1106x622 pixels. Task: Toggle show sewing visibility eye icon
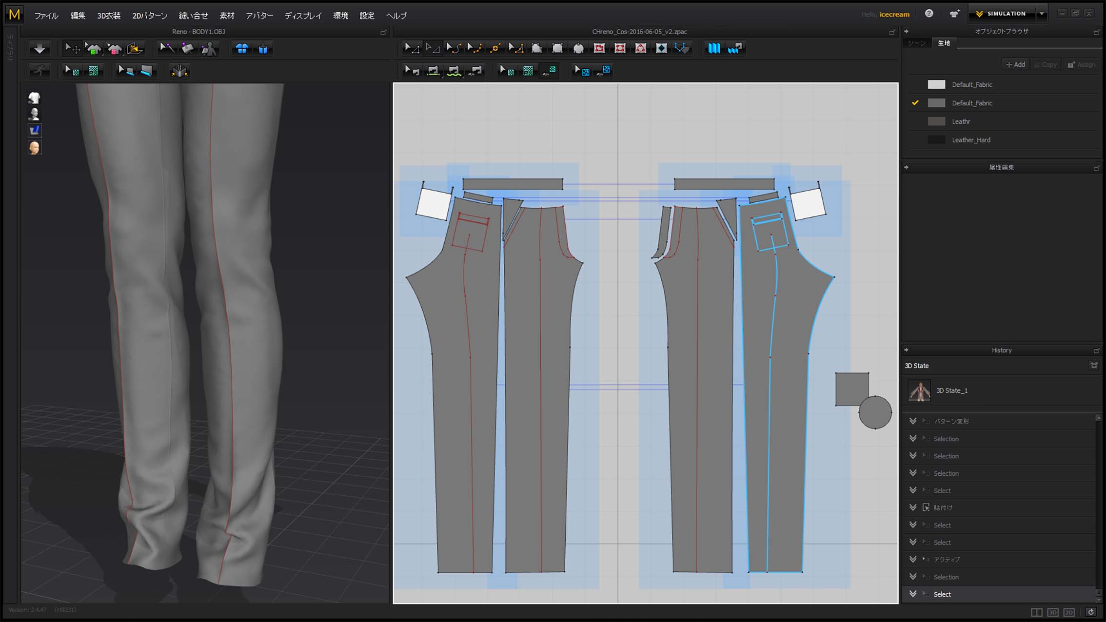(x=475, y=71)
